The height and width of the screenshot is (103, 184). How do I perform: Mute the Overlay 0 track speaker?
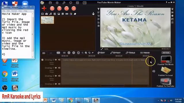(59, 60)
